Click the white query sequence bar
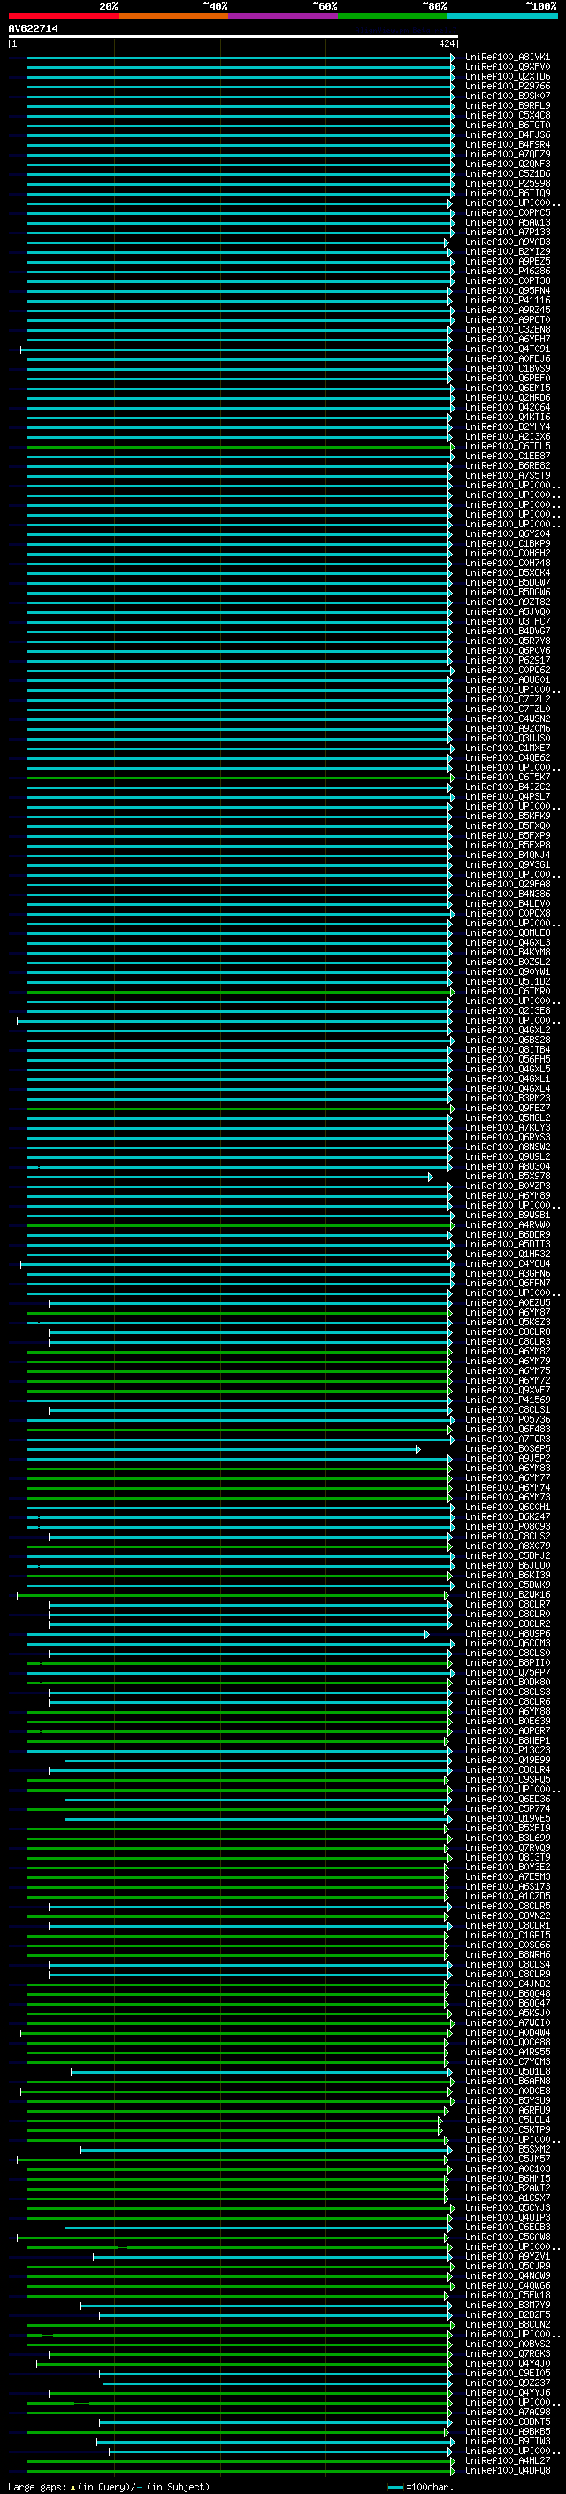 (x=233, y=37)
